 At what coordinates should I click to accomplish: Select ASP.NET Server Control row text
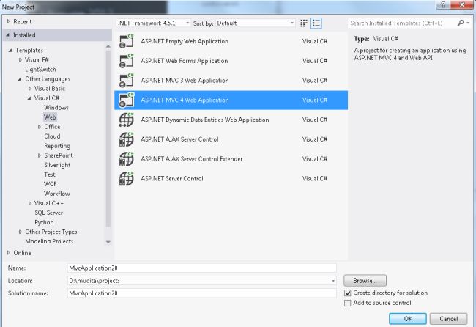172,178
